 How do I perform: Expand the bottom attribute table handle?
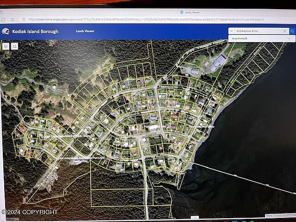[x=195, y=217]
